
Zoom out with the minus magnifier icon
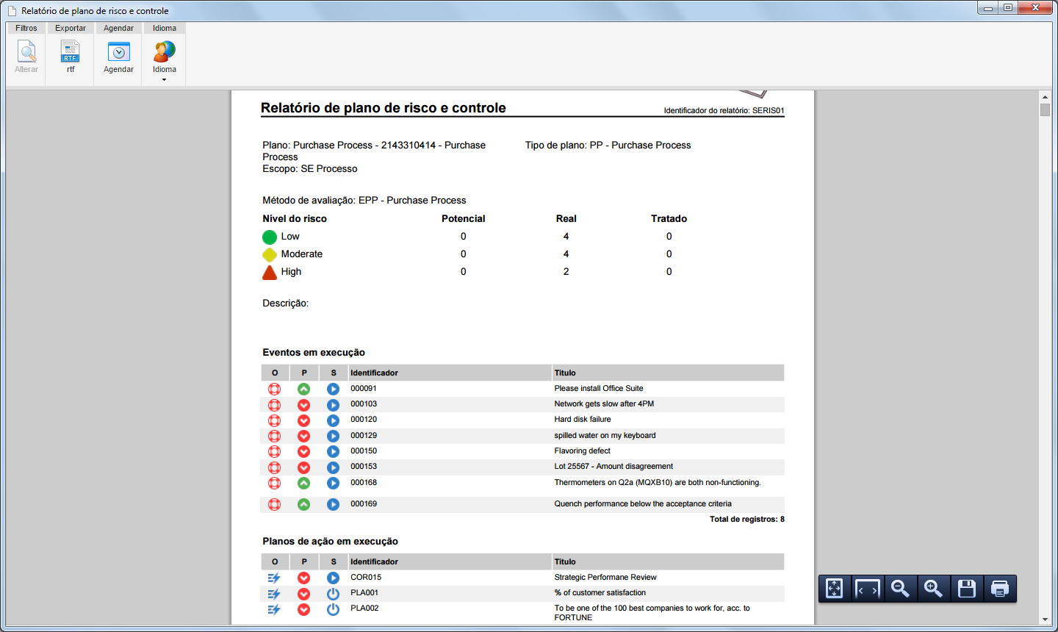901,589
